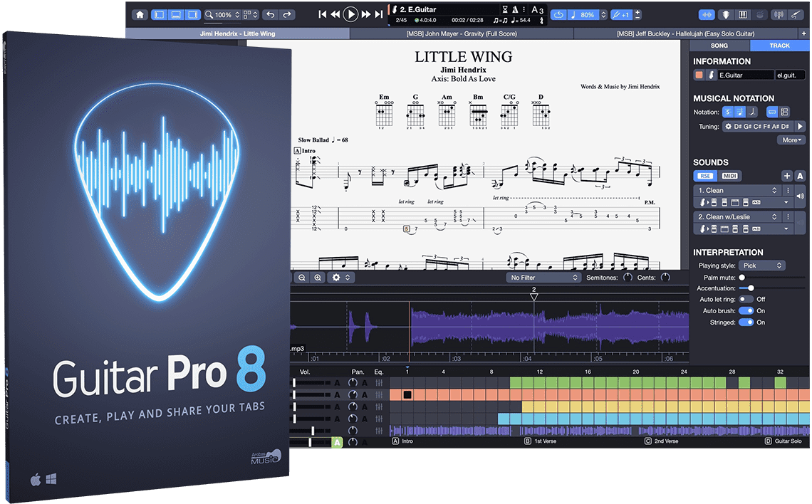Image resolution: width=812 pixels, height=504 pixels.
Task: Click the More button under Tuning
Action: point(791,140)
